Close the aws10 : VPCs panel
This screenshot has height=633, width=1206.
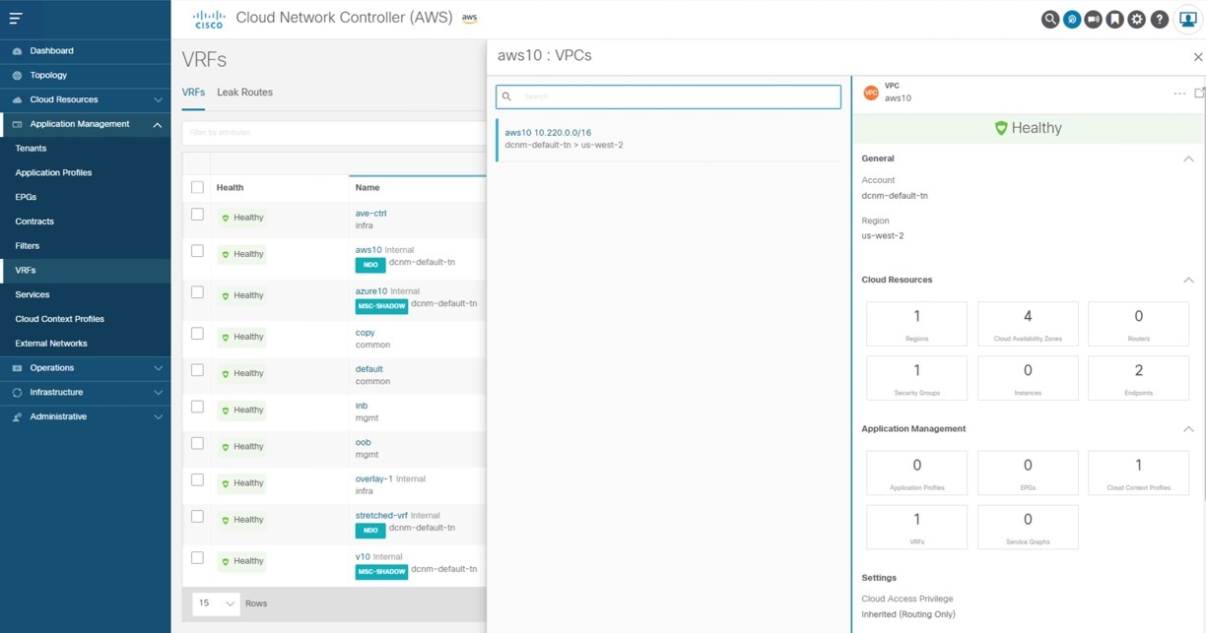[1198, 57]
